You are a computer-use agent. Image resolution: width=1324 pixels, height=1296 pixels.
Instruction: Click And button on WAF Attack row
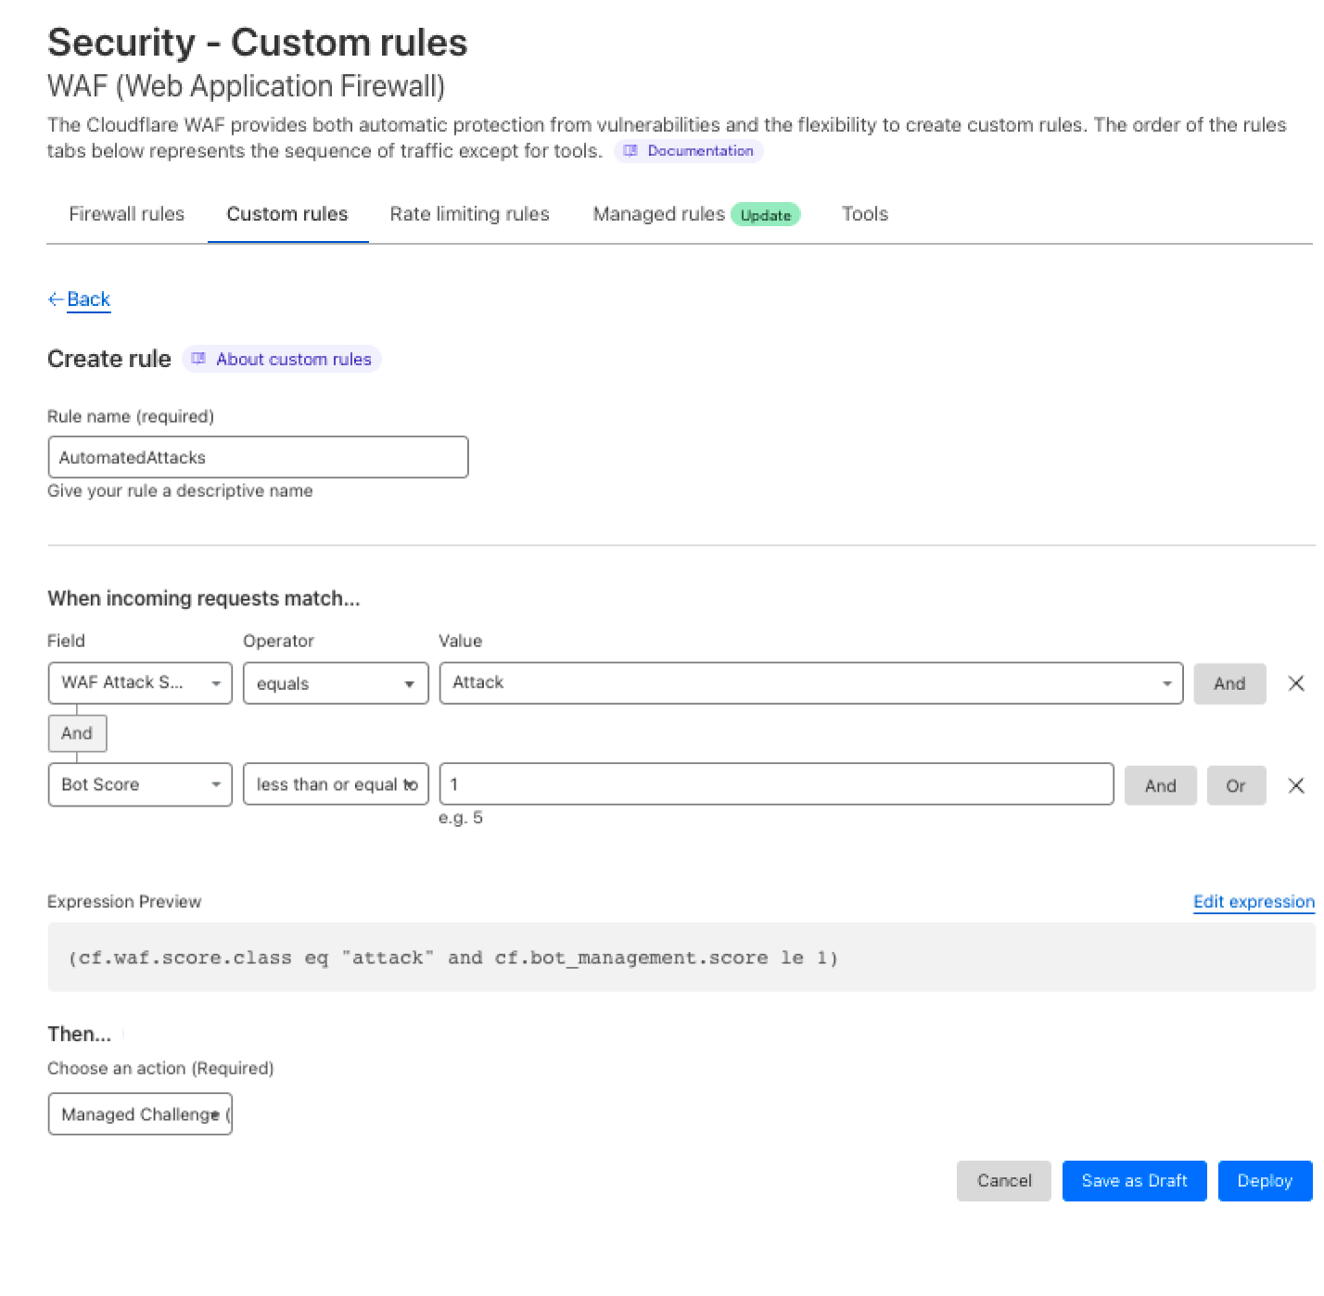click(1229, 683)
